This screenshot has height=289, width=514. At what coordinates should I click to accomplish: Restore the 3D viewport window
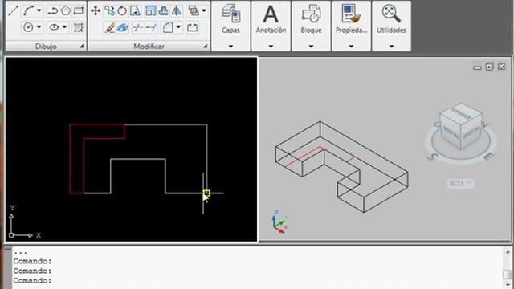[x=489, y=67]
